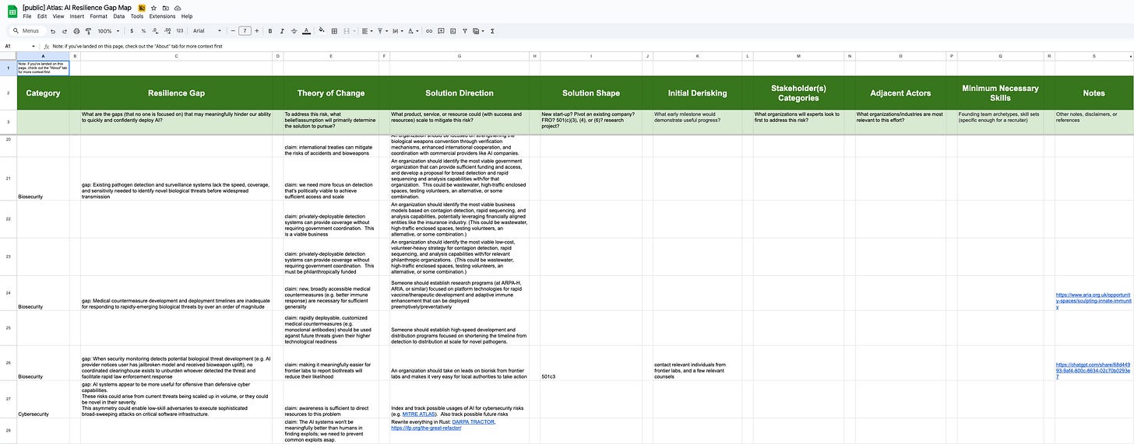Open the Insert menu

tap(77, 16)
